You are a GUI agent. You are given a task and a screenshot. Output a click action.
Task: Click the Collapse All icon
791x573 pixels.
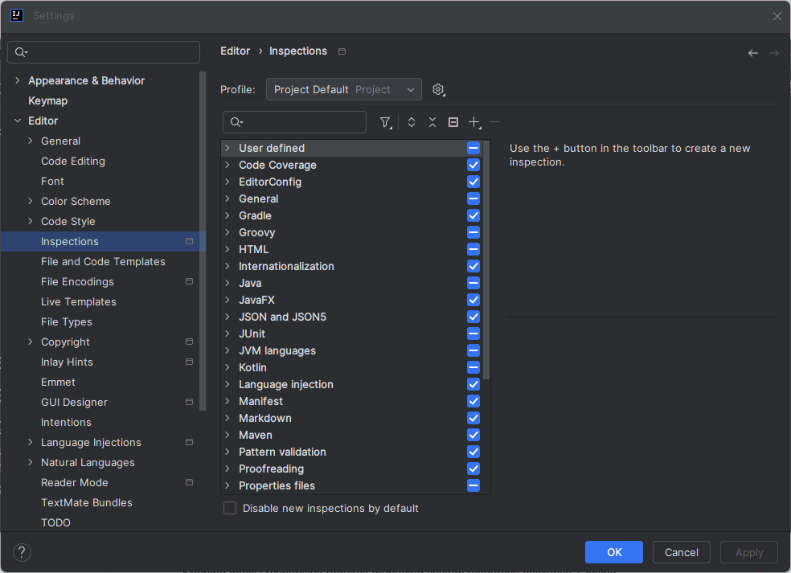[x=432, y=122]
